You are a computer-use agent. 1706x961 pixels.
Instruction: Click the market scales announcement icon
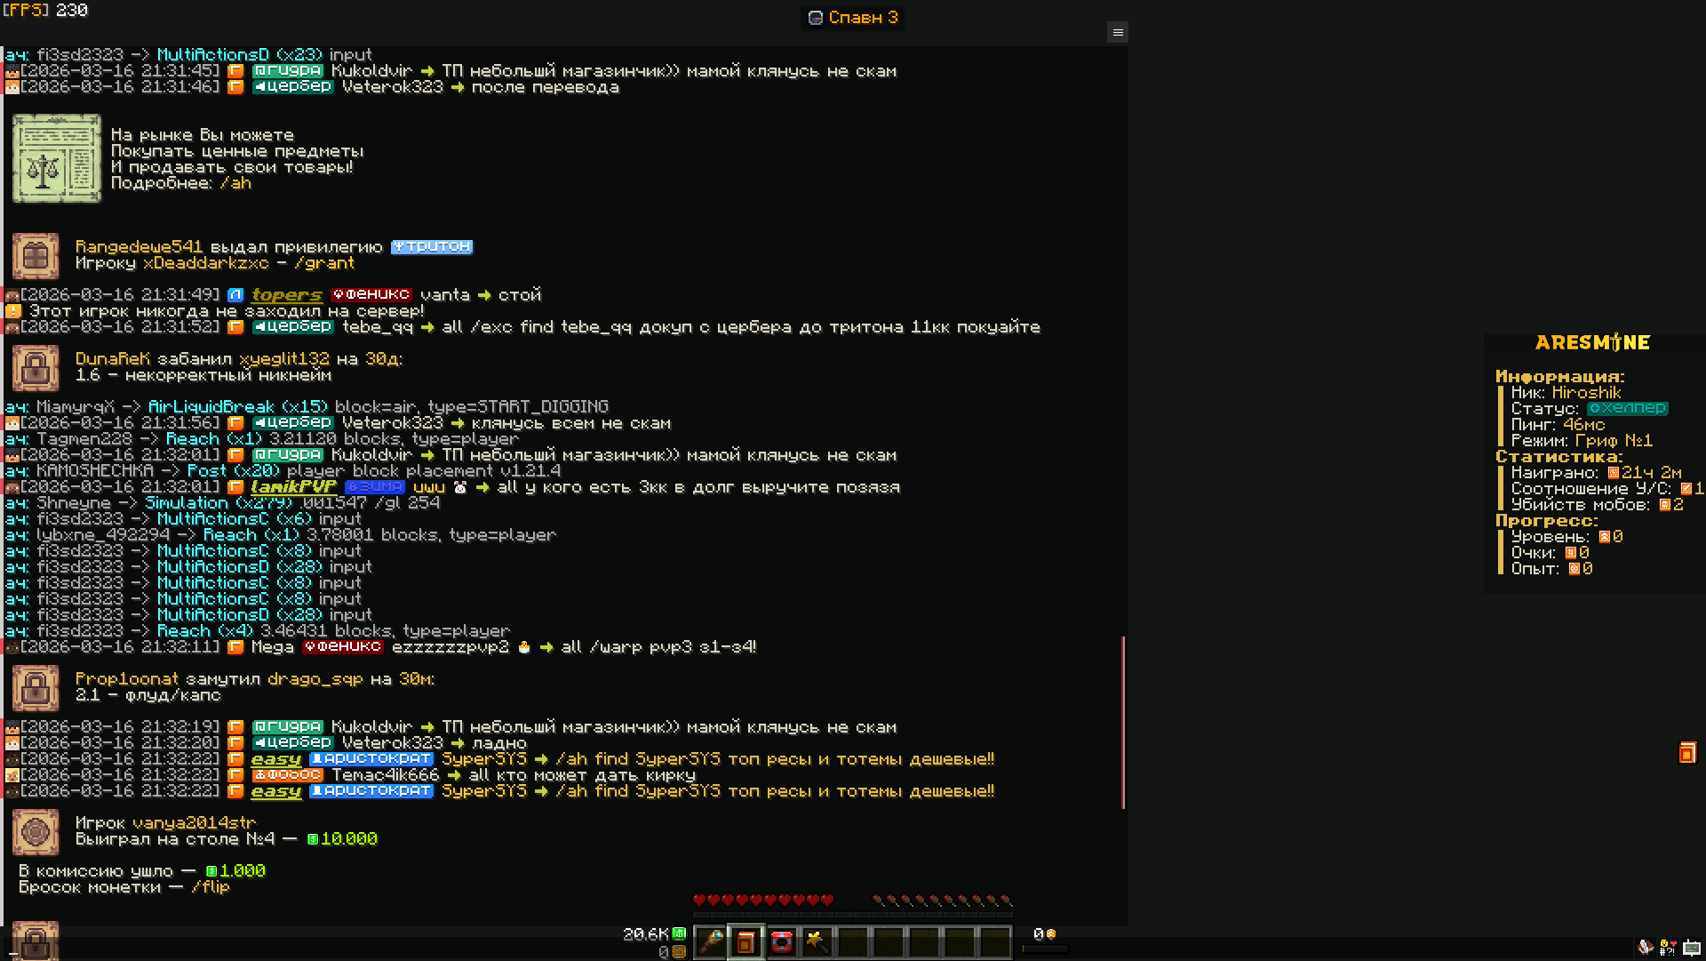click(57, 159)
